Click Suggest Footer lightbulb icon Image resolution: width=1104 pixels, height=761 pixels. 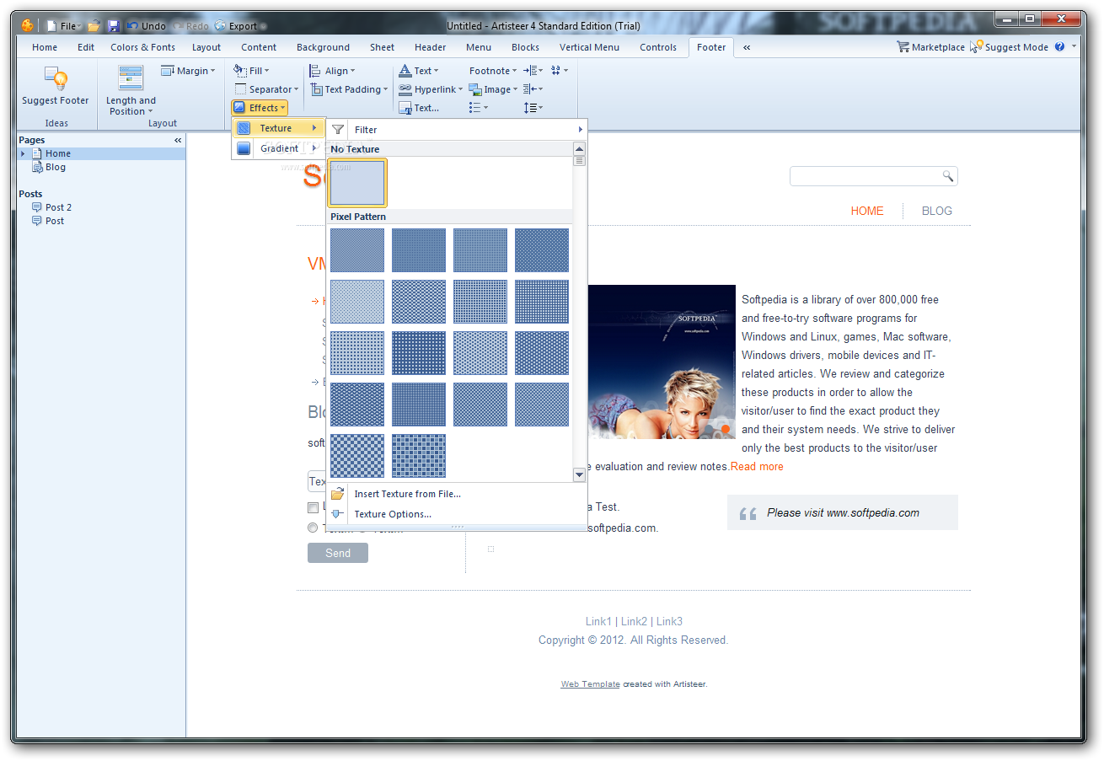coord(56,78)
